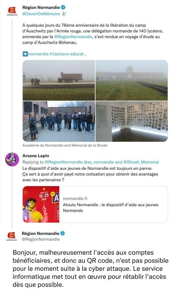Screen dimensions: 174x294
Task: Open Arsene Lapin profile name
Action: (36, 156)
